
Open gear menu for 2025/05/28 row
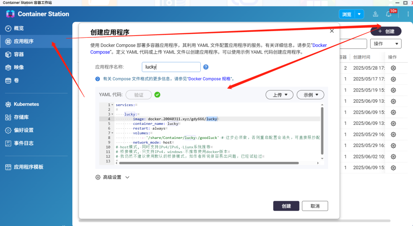click(393, 68)
